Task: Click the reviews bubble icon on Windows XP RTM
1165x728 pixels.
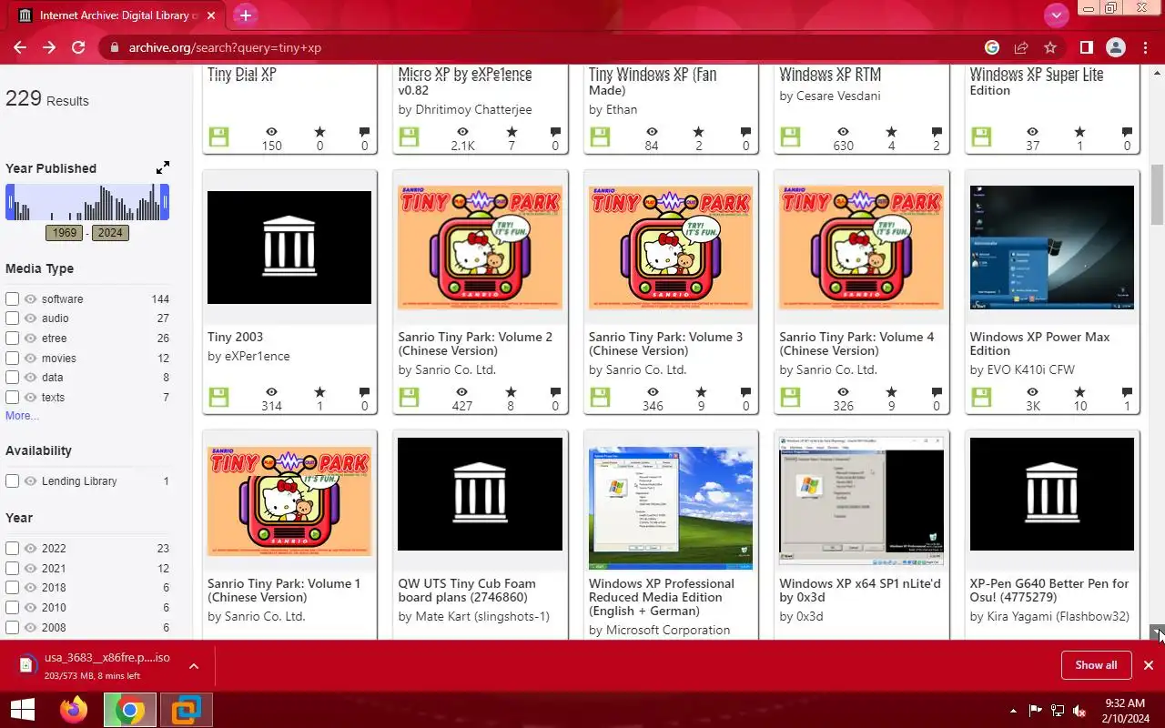Action: pos(936,132)
